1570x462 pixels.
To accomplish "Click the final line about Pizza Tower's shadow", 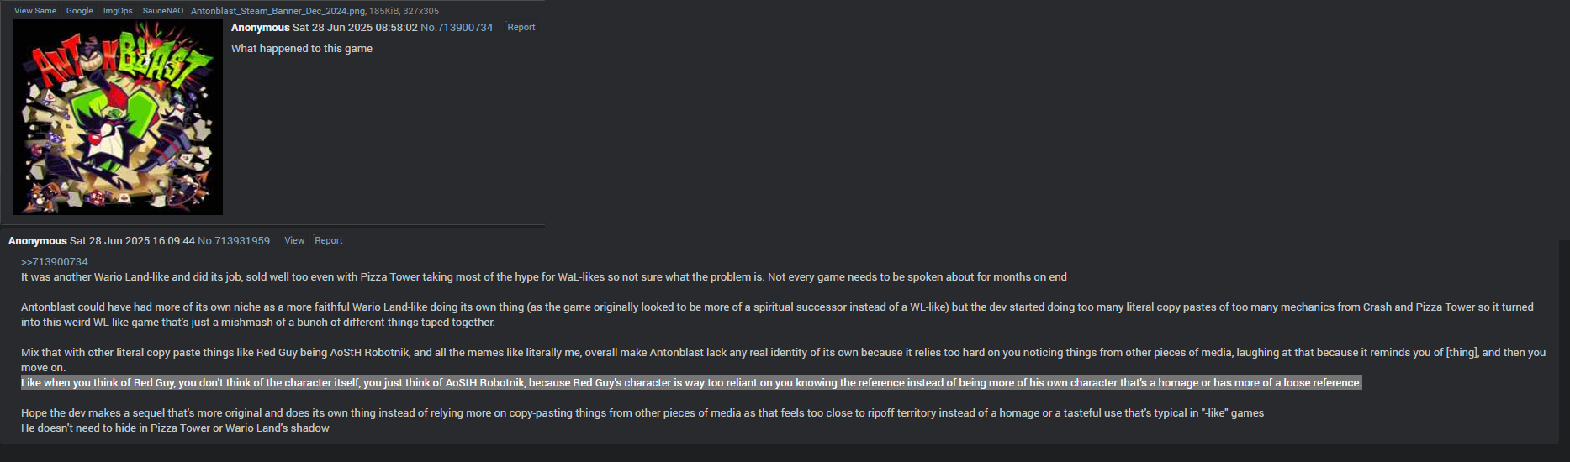I will (175, 428).
